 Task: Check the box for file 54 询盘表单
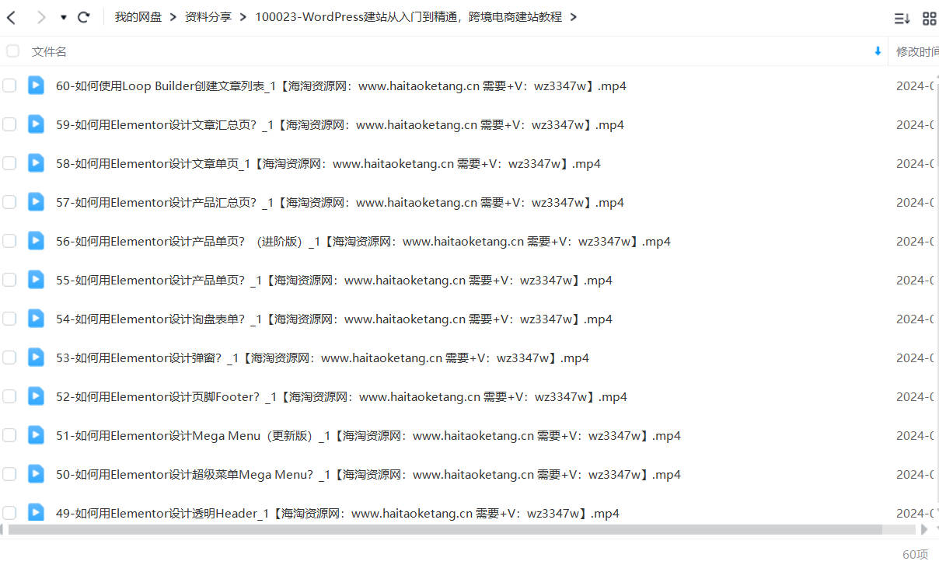[9, 319]
